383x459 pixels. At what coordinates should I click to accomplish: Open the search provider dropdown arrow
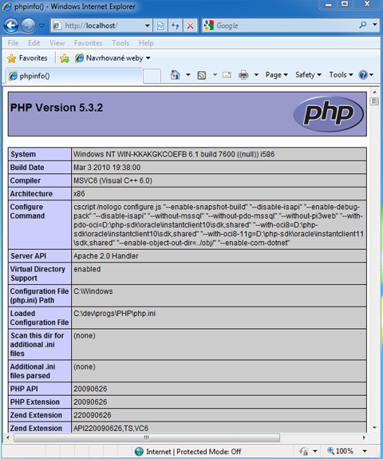pyautogui.click(x=375, y=26)
